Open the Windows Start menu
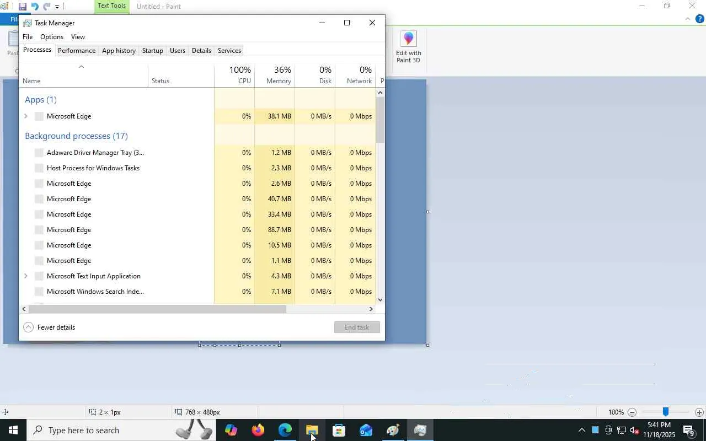 pos(13,430)
